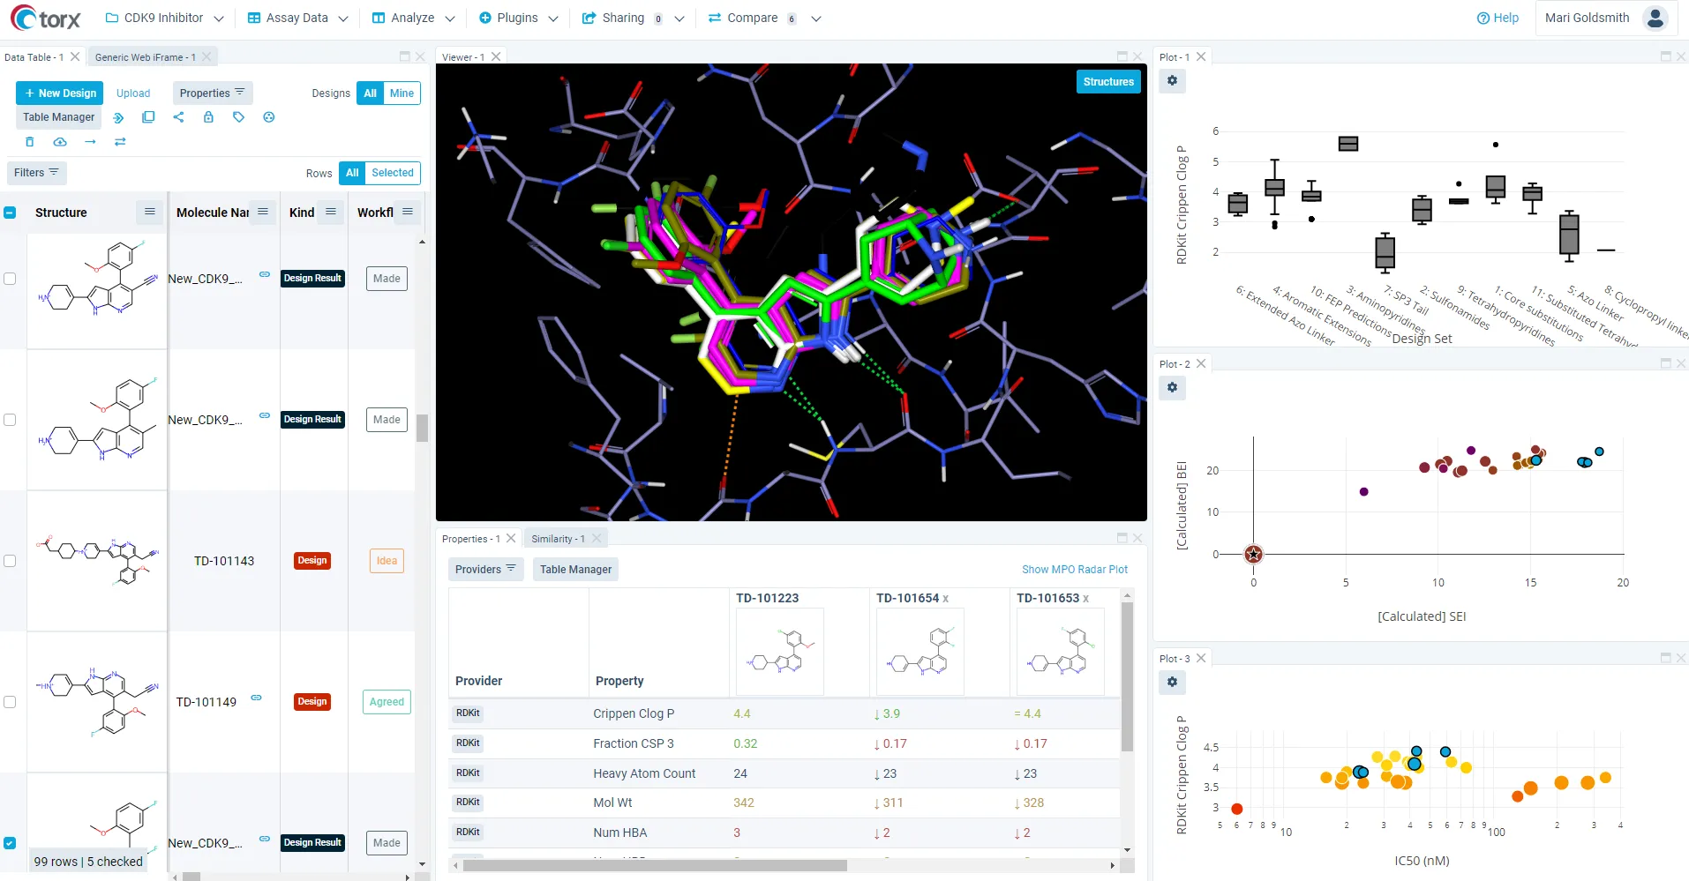Open the Assay Data dropdown
Screen dimensions: 1689x881
(x=297, y=18)
